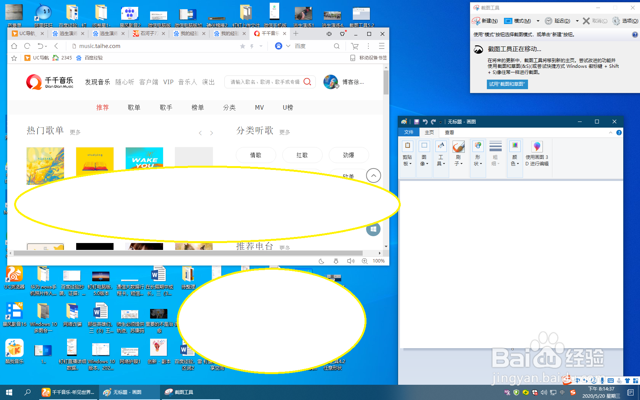The height and width of the screenshot is (400, 640).
Task: Click the browser shopping cart icon
Action: 355,46
